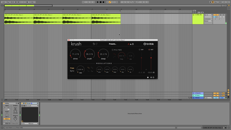Toggle track activator for track 1

point(216,15)
